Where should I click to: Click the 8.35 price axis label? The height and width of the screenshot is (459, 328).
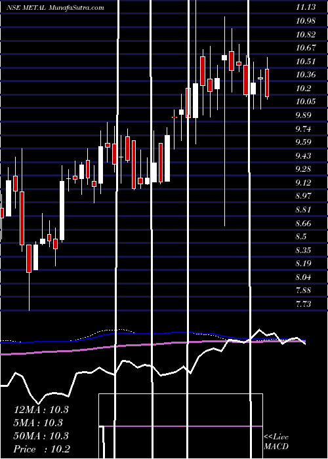pos(304,250)
